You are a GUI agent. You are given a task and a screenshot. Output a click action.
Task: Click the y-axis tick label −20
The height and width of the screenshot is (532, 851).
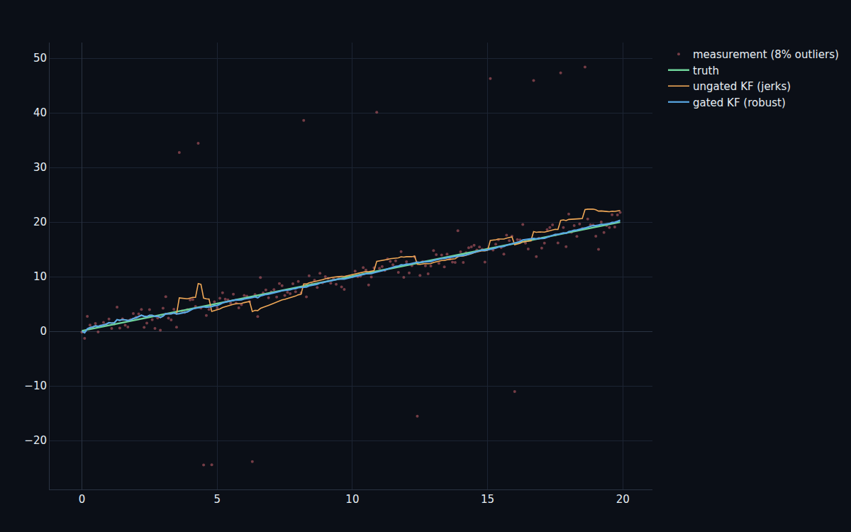coord(35,440)
